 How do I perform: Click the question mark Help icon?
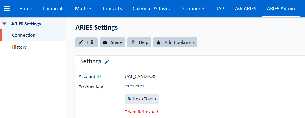133,42
